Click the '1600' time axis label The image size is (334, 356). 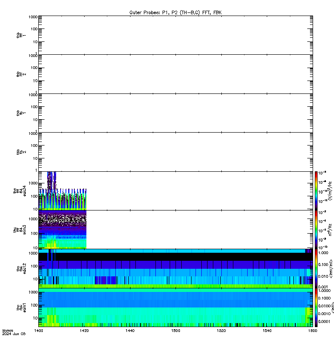pyautogui.click(x=313, y=331)
